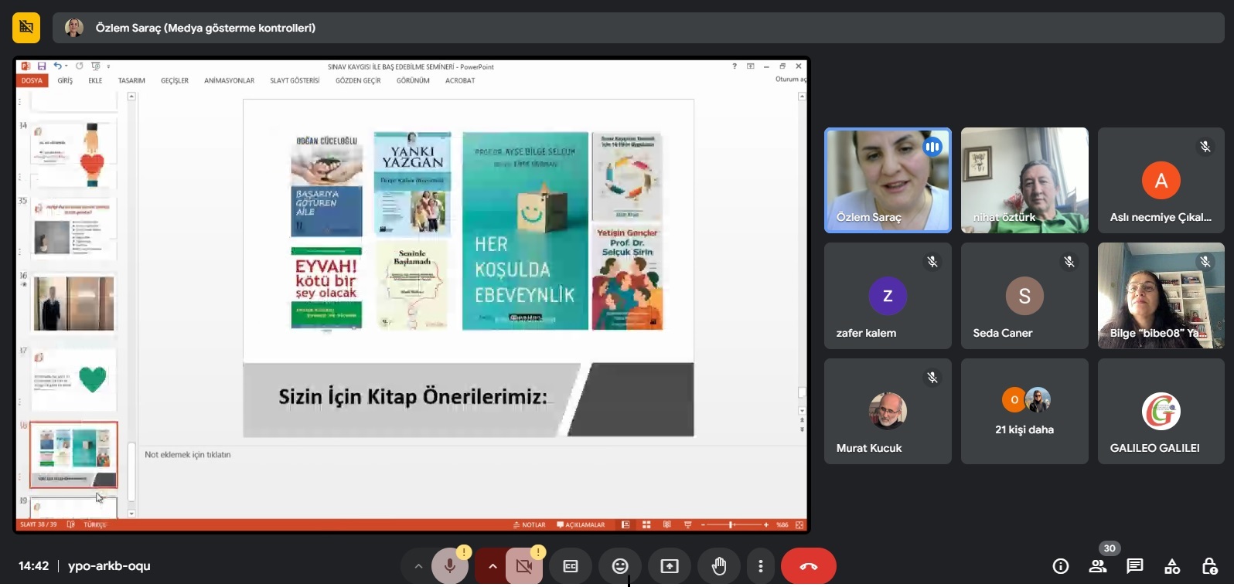Leave the call with the red button
The width and height of the screenshot is (1234, 587).
tap(809, 566)
